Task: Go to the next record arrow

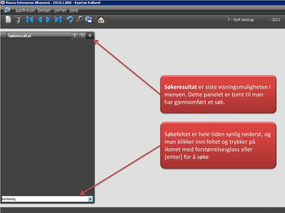Action: point(48,19)
